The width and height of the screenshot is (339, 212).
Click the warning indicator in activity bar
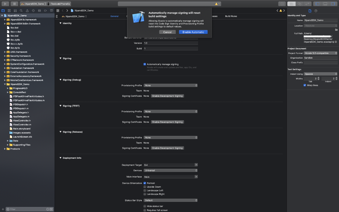point(217,4)
